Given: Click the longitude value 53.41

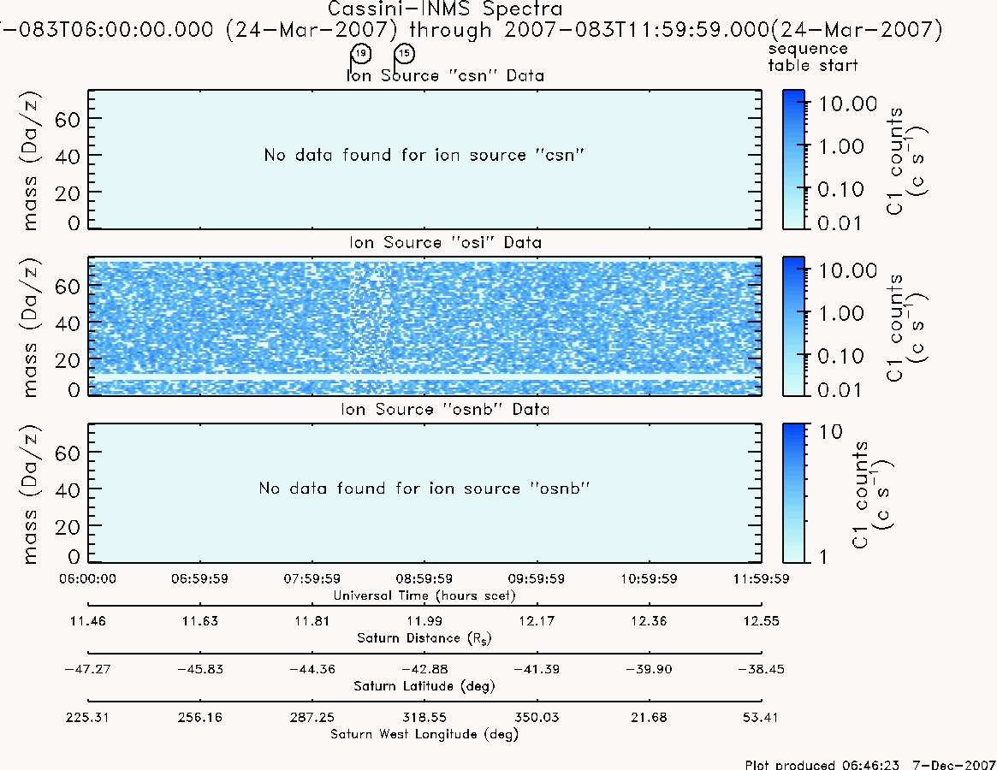Looking at the screenshot, I should pos(761,718).
